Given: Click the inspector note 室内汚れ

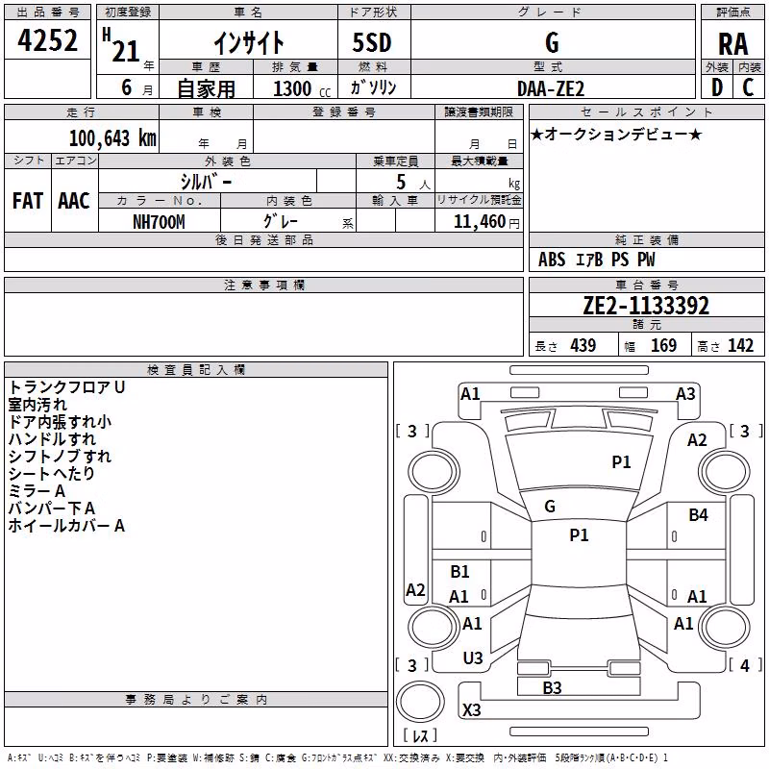Looking at the screenshot, I should point(37,405).
